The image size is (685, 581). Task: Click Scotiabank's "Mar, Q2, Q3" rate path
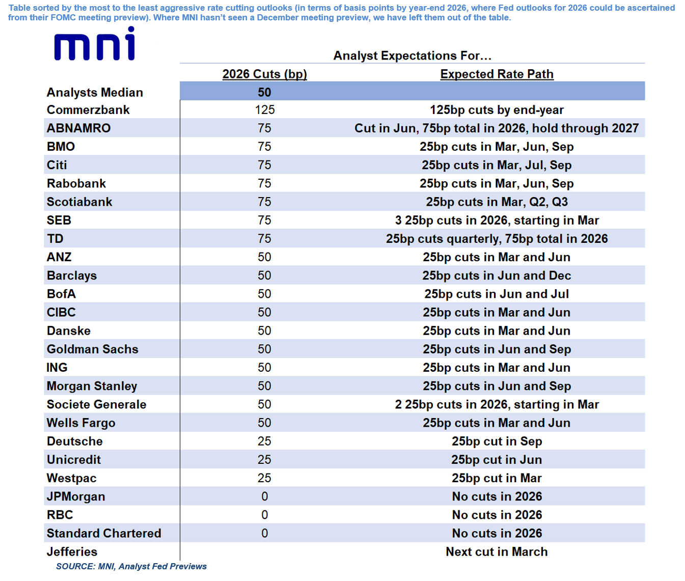click(497, 202)
